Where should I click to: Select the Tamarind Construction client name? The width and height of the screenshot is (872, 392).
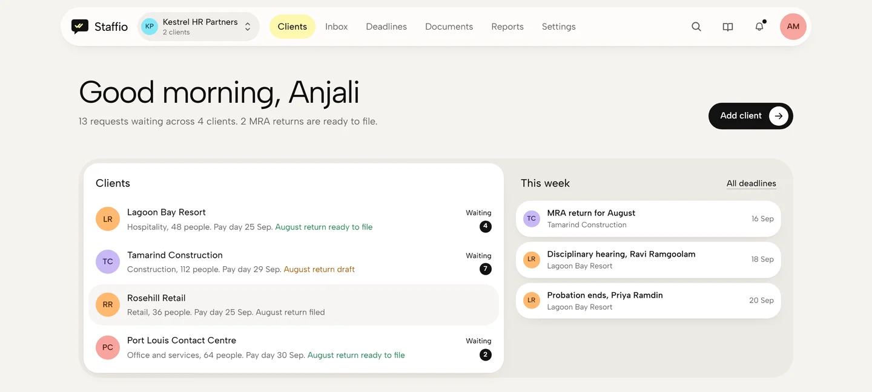pyautogui.click(x=175, y=255)
